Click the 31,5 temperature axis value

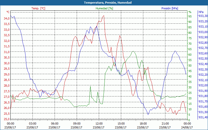tap(7, 47)
